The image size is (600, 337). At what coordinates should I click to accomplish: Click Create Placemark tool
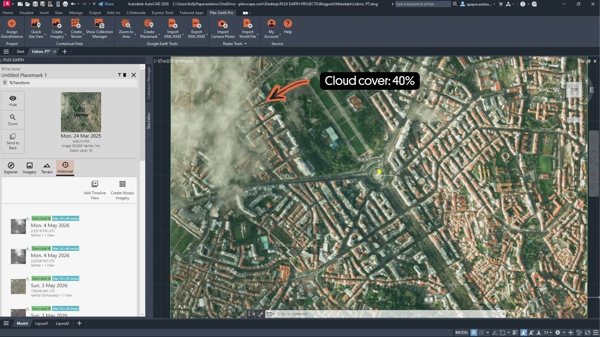click(x=149, y=29)
